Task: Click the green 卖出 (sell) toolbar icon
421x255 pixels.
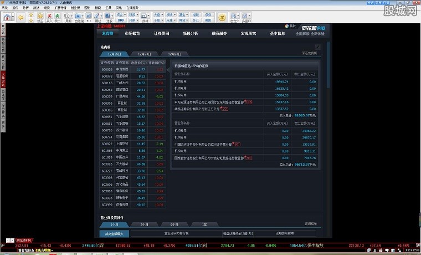Action: 58,17
